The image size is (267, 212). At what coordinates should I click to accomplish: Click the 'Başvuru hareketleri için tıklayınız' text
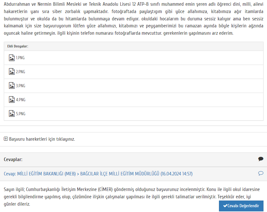[42, 139]
